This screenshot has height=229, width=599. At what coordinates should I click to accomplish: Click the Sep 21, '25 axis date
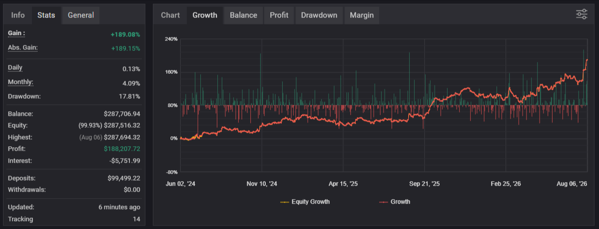[x=425, y=184]
